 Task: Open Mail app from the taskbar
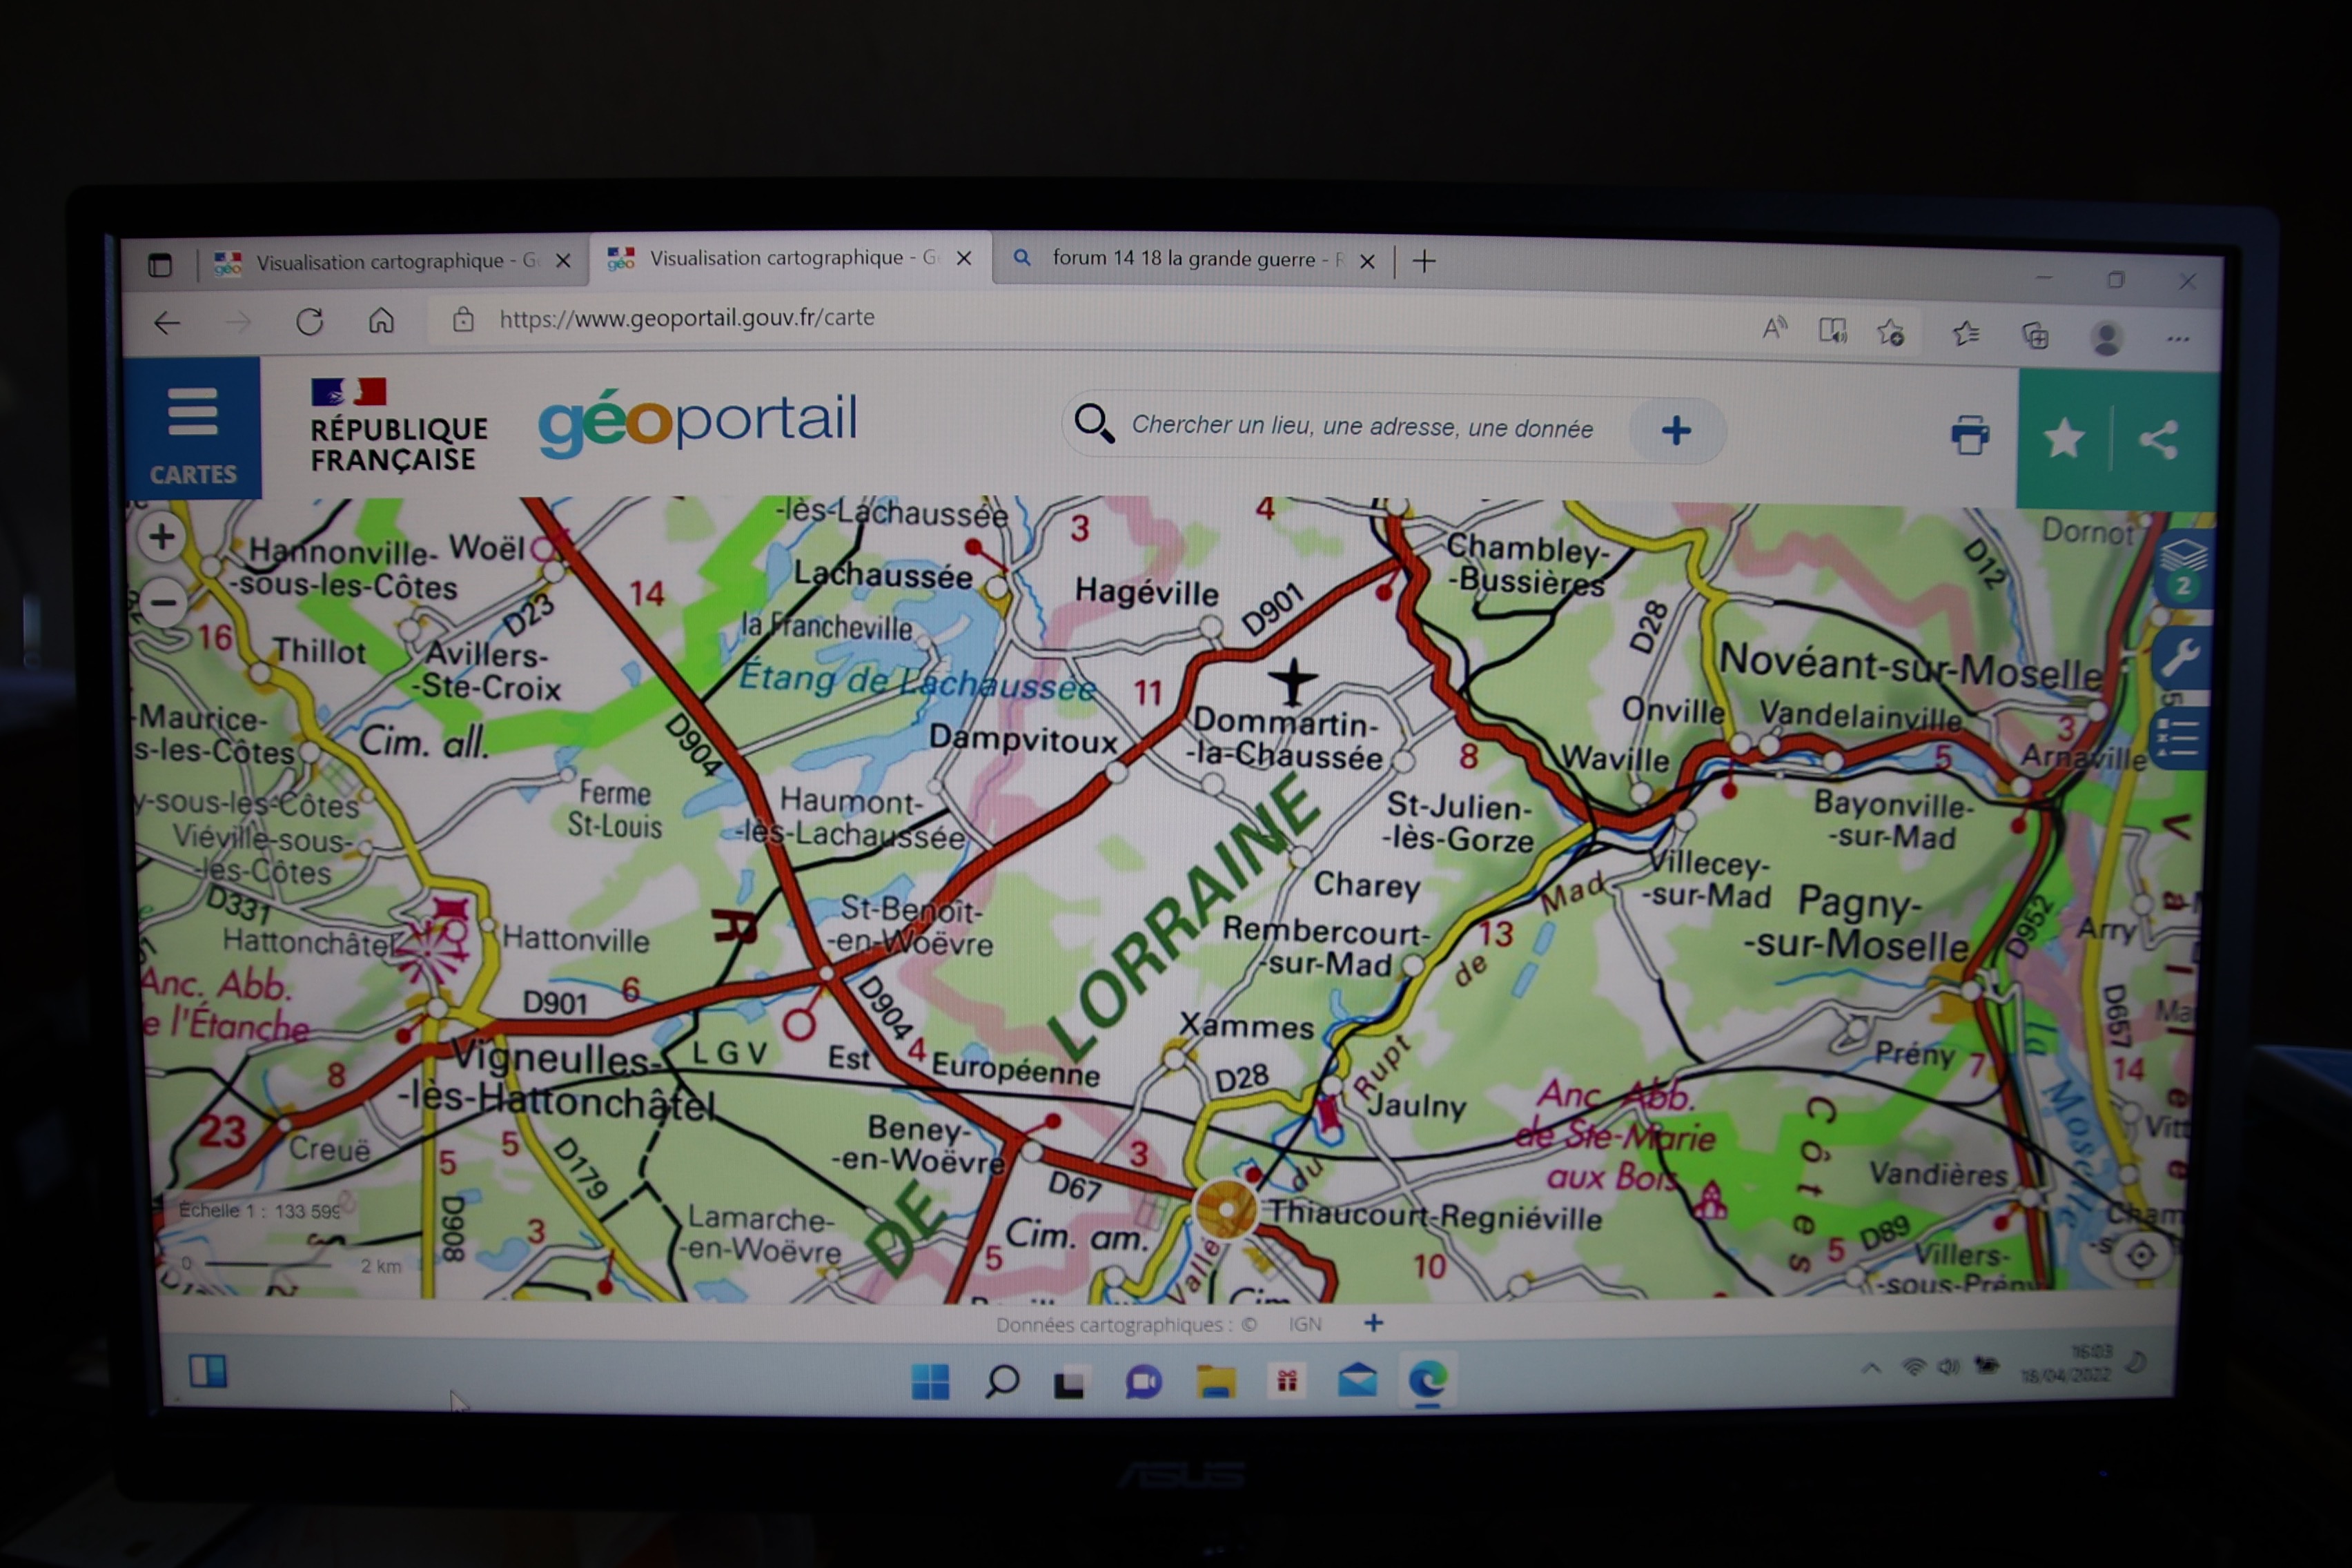pos(1357,1381)
